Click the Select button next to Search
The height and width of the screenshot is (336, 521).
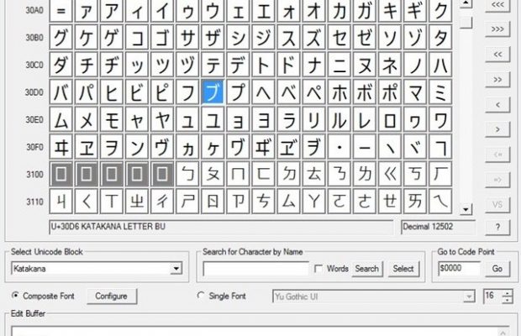click(x=403, y=269)
